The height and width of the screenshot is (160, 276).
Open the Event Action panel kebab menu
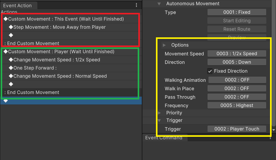point(136,5)
